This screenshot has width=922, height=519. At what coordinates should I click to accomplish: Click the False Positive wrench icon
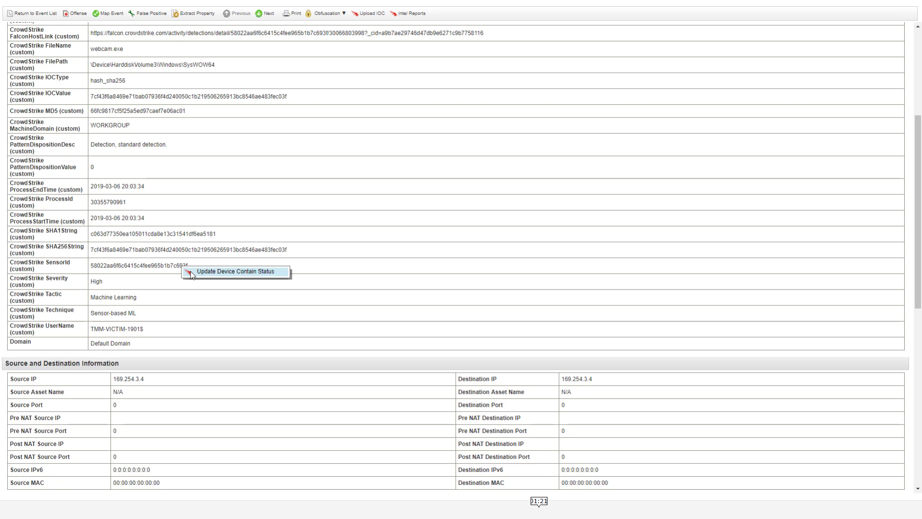[131, 13]
